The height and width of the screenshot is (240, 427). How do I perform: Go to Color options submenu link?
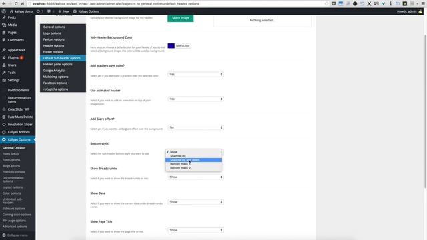[12, 193]
